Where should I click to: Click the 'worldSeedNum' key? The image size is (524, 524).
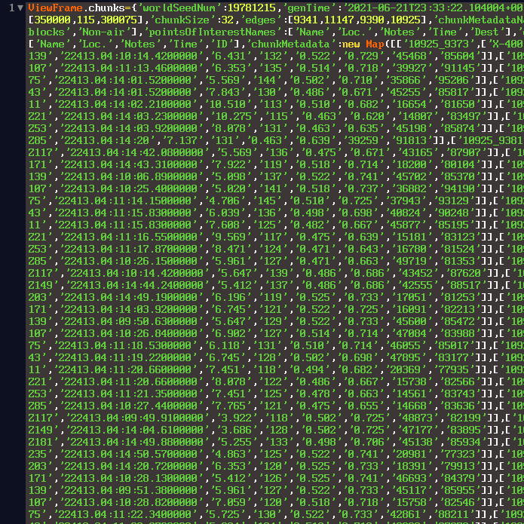pos(179,8)
